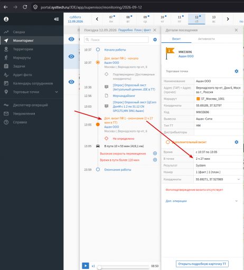Open Аудит фото section

(x=23, y=75)
